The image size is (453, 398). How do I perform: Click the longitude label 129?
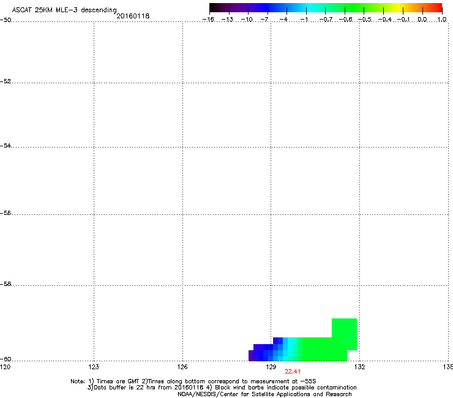pyautogui.click(x=271, y=367)
